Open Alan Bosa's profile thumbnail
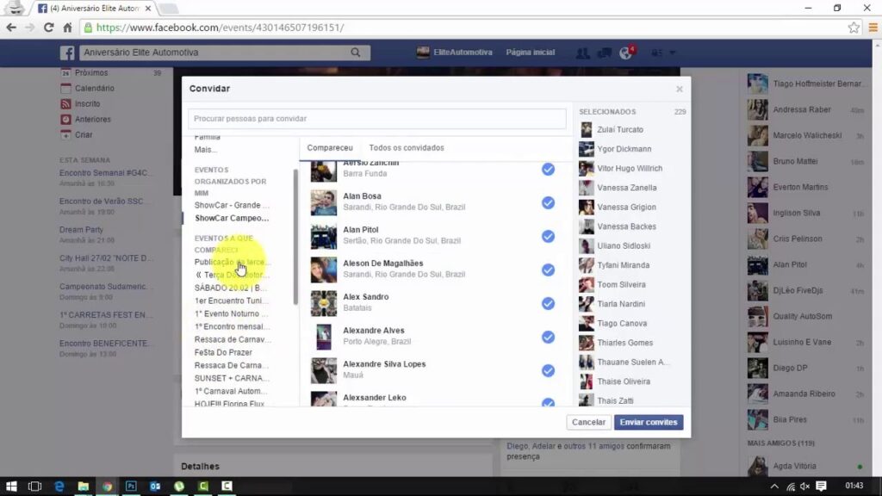Image resolution: width=882 pixels, height=496 pixels. pyautogui.click(x=324, y=203)
